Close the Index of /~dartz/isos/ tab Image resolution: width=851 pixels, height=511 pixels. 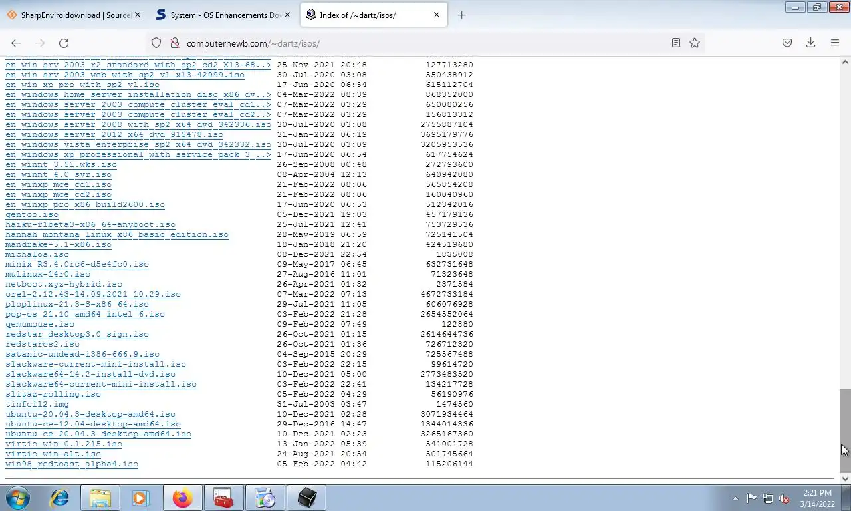click(x=436, y=15)
